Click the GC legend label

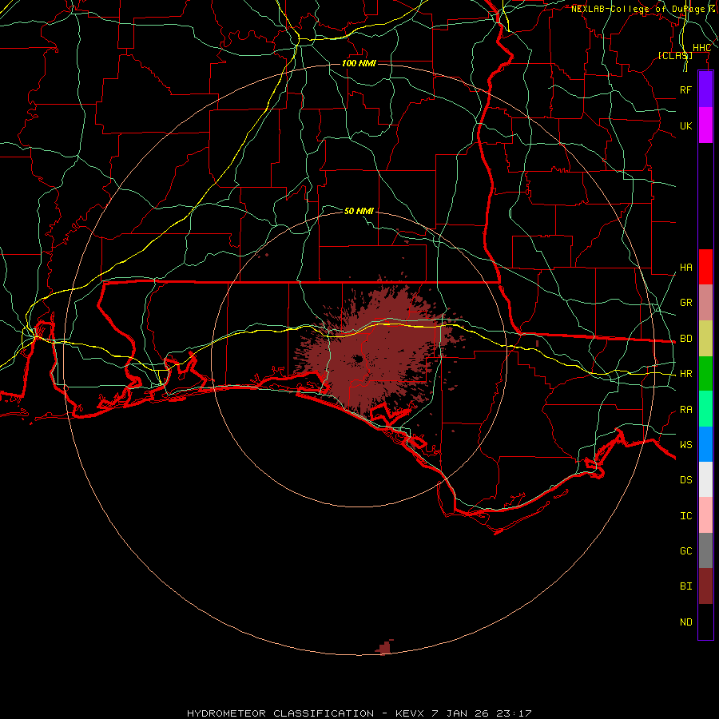point(685,550)
